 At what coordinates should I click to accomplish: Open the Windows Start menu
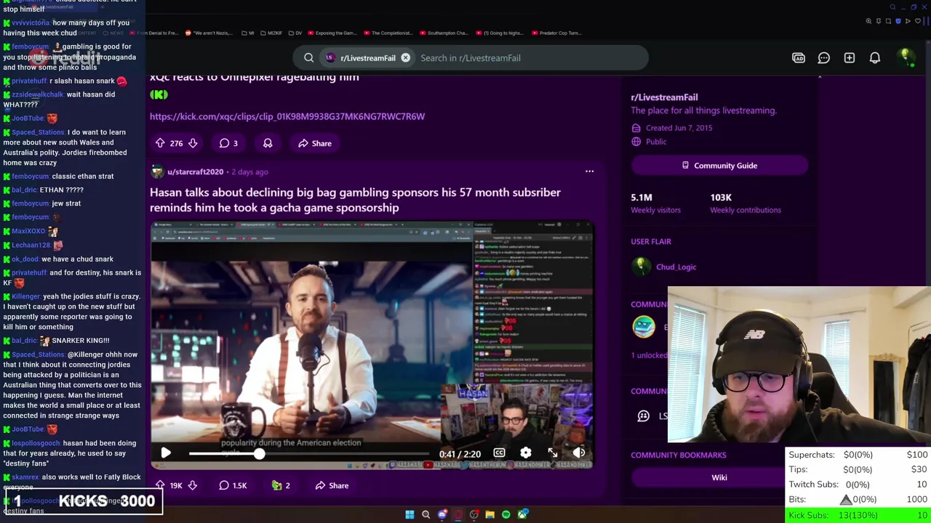point(409,514)
